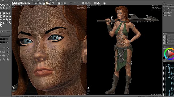
Task: Select the rotate tool in left panel
Action: 1,5
